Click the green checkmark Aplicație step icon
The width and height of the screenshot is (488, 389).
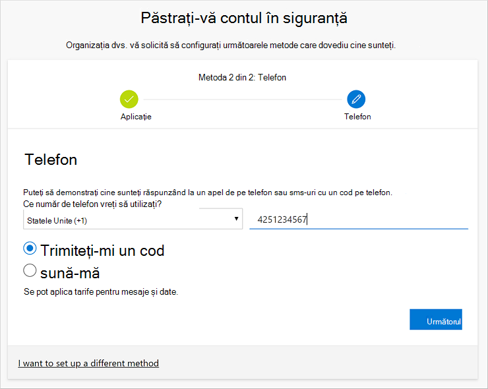[129, 100]
